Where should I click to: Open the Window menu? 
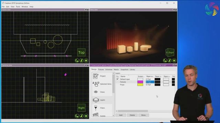coord(25,7)
